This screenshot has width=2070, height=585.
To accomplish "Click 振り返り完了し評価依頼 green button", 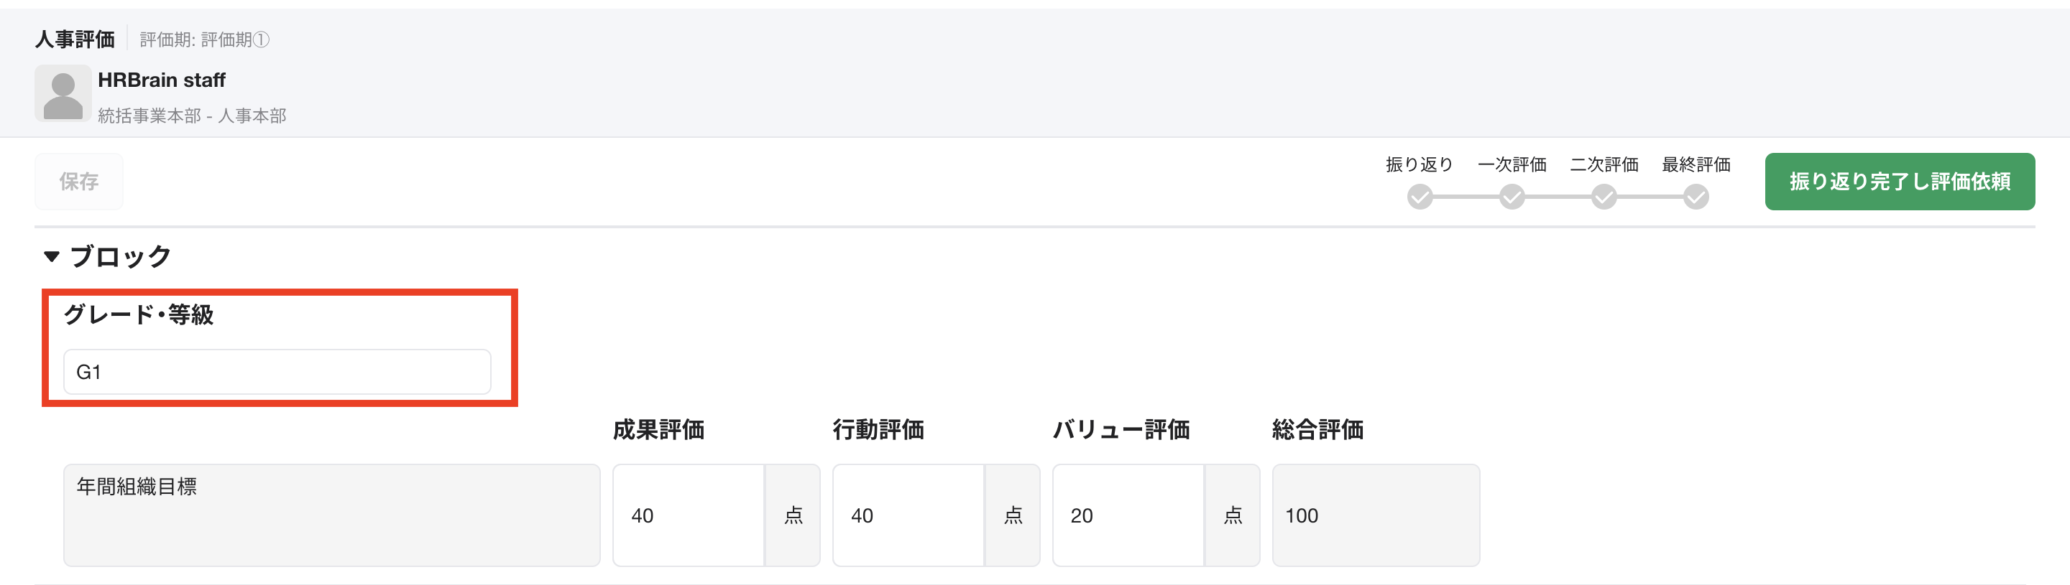I will pos(1899,182).
